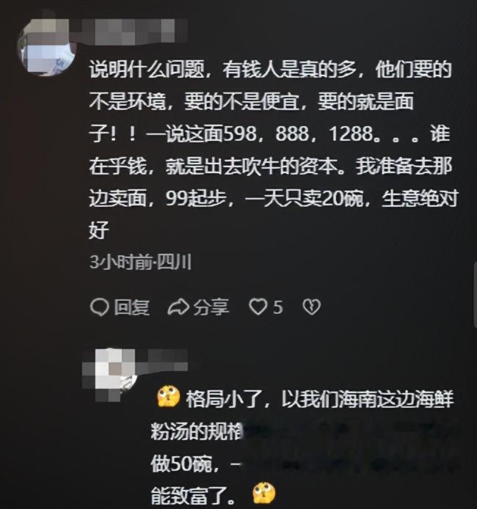Like the comment with heart icon
The width and height of the screenshot is (477, 509).
(x=258, y=307)
